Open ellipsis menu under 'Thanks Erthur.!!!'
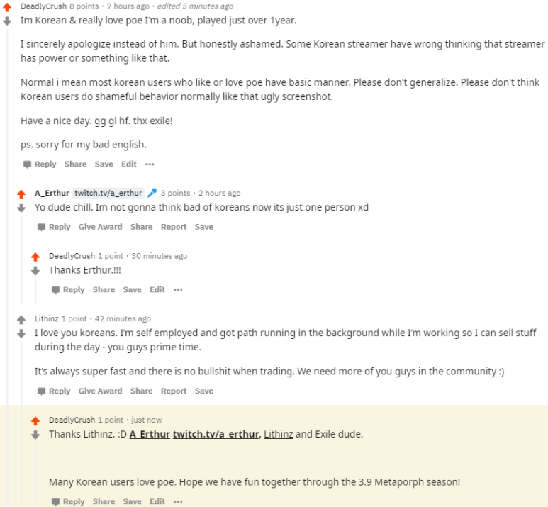 178,290
